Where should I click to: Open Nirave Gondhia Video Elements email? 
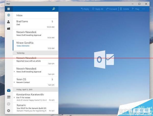(x=35, y=45)
